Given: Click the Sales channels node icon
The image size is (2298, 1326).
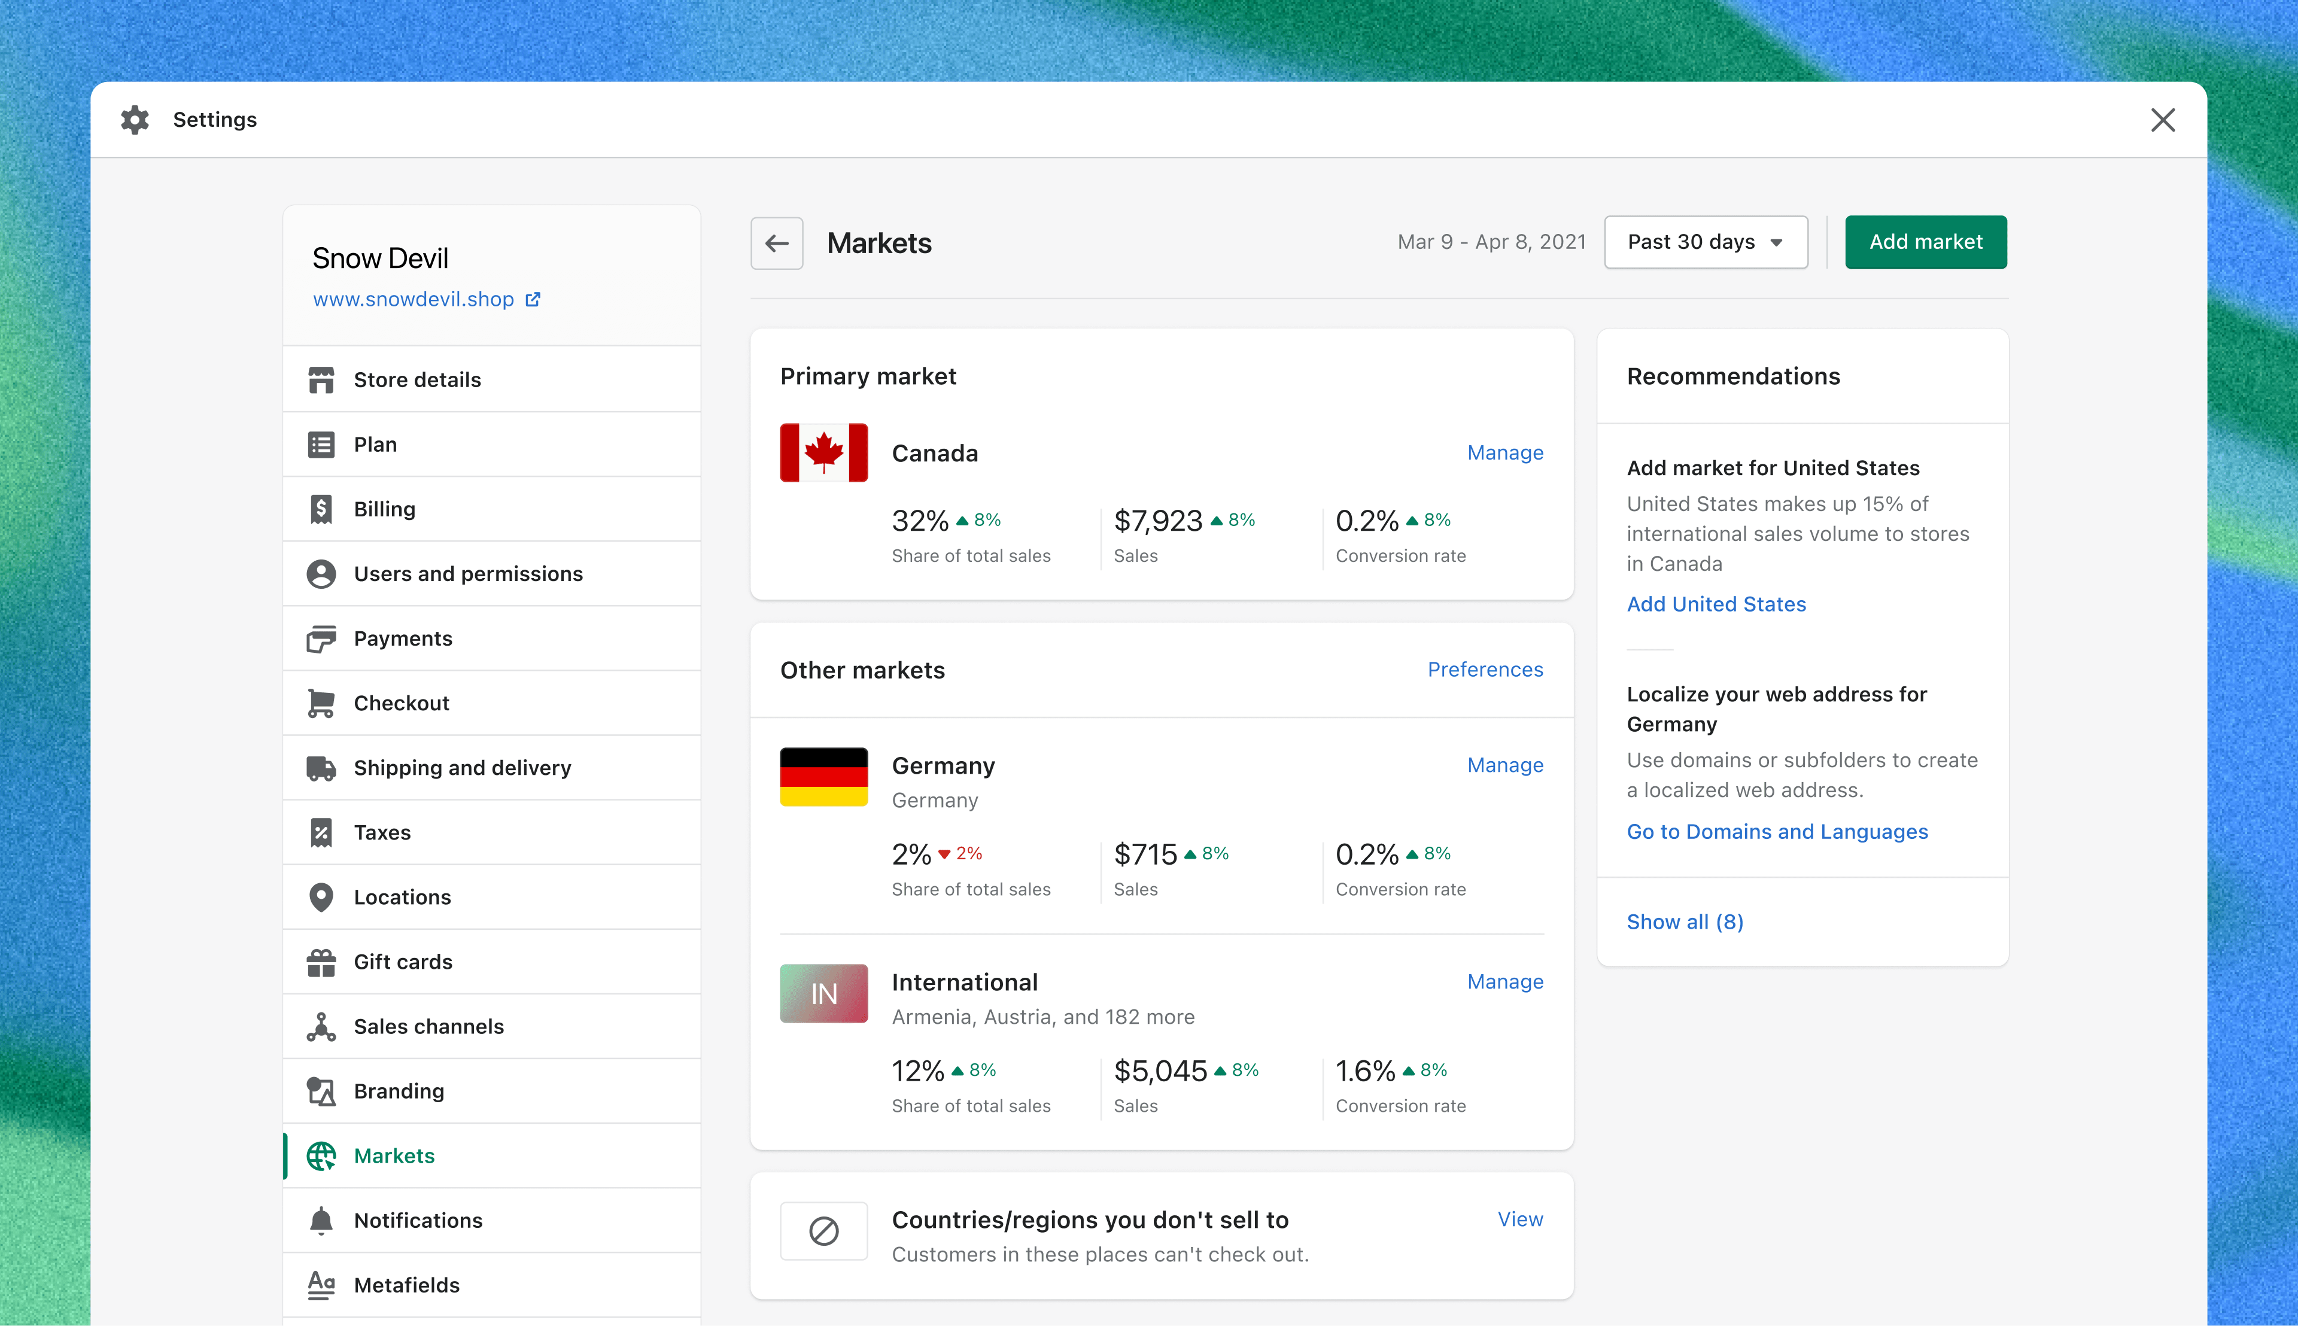Looking at the screenshot, I should pyautogui.click(x=321, y=1026).
